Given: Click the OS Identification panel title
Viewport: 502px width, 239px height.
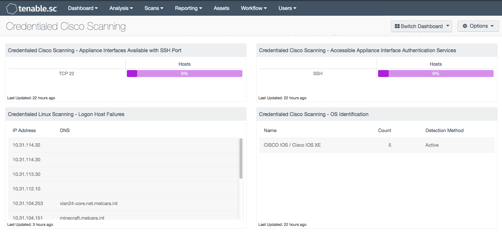Looking at the screenshot, I should click(314, 114).
